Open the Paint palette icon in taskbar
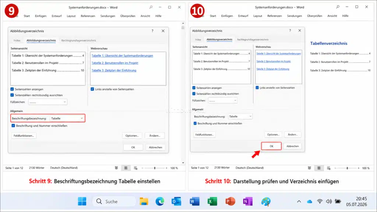The image size is (377, 212). coord(266,201)
